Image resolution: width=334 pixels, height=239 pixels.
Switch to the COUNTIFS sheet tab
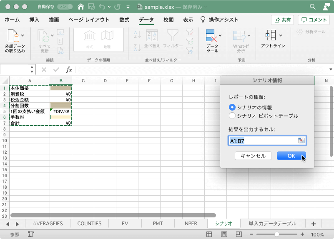coord(90,224)
